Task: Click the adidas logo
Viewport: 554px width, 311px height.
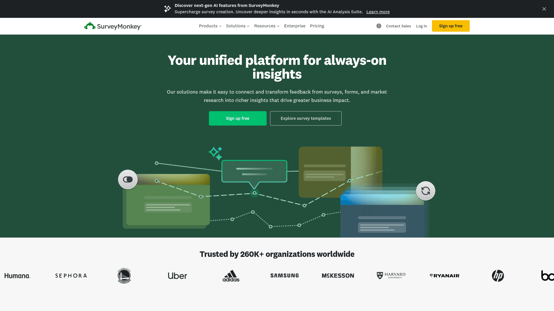Action: tap(231, 276)
